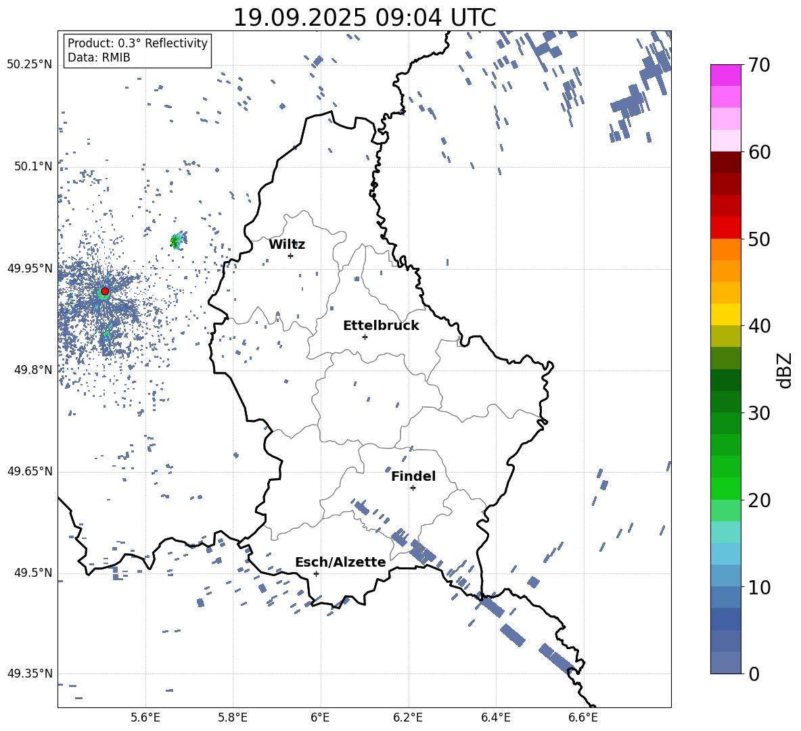Click the blue 10 dBZ colorbar band
801x731 pixels.
726,575
